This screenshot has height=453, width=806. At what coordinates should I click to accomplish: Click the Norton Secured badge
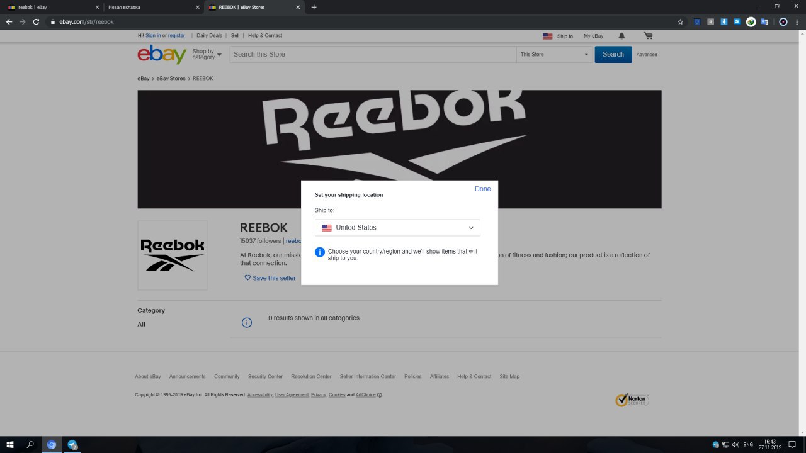632,400
